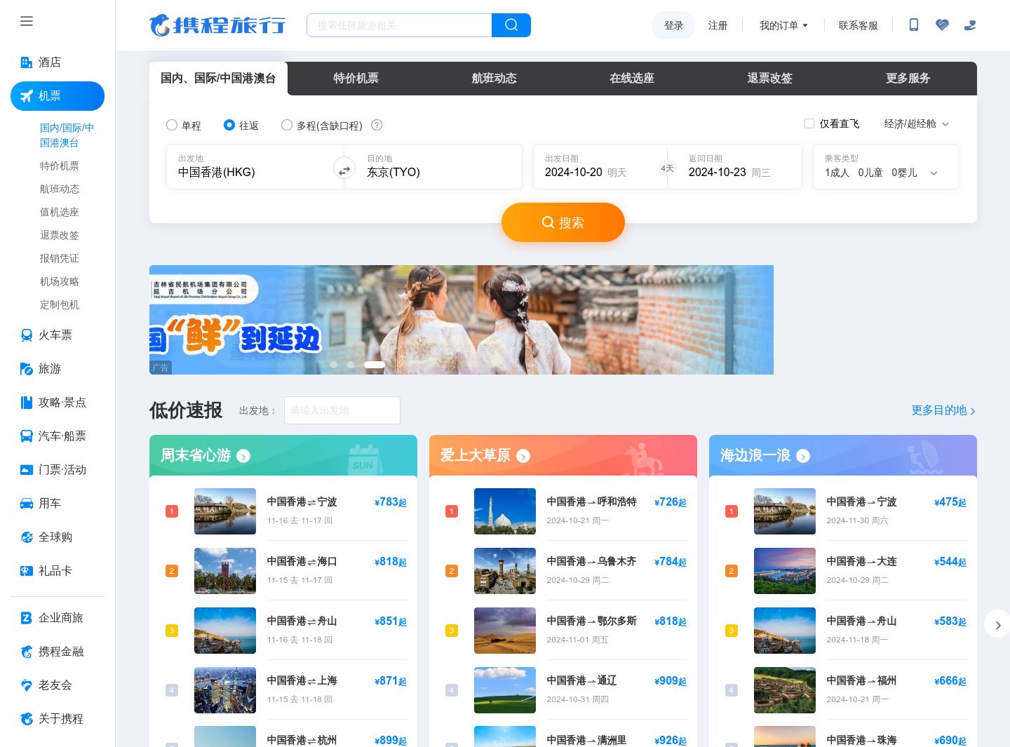1010x747 pixels.
Task: Select the 往返 round-trip radio button
Action: click(x=229, y=125)
